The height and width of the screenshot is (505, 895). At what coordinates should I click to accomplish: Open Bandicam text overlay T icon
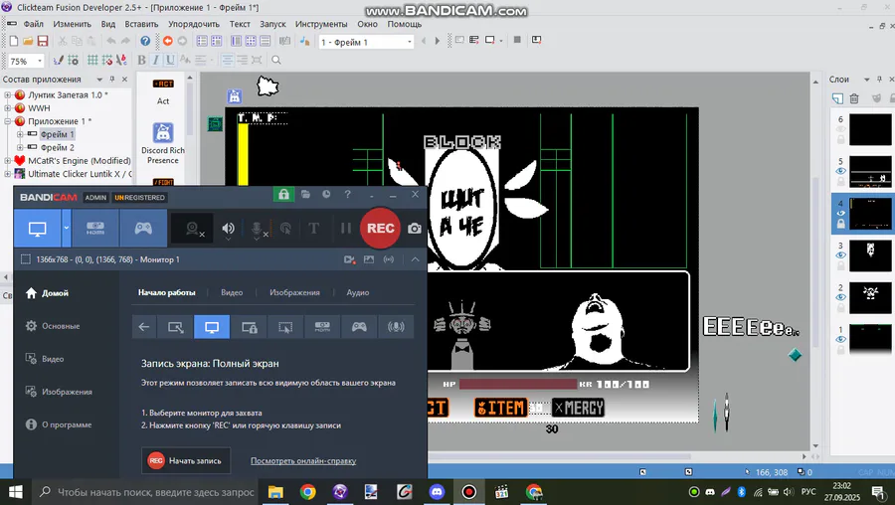click(x=313, y=229)
